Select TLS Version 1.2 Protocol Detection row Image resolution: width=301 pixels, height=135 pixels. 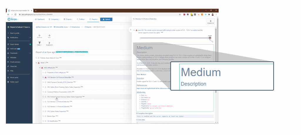point(87,102)
